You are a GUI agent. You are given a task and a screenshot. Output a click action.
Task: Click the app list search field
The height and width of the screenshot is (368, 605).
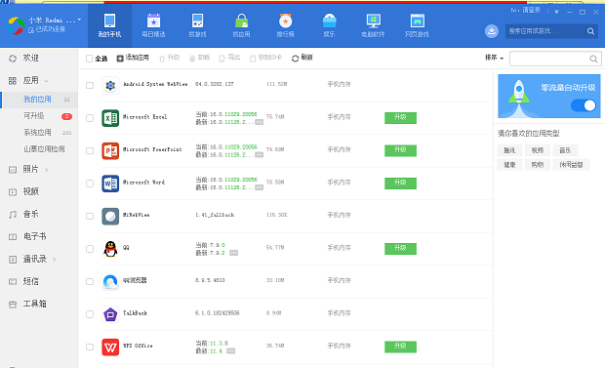(x=549, y=59)
